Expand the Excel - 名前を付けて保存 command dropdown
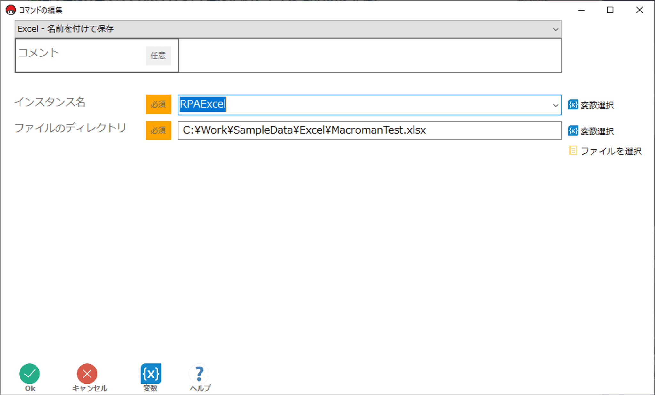This screenshot has height=395, width=655. 556,29
